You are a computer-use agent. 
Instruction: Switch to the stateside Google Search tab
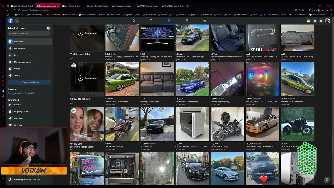(22, 6)
